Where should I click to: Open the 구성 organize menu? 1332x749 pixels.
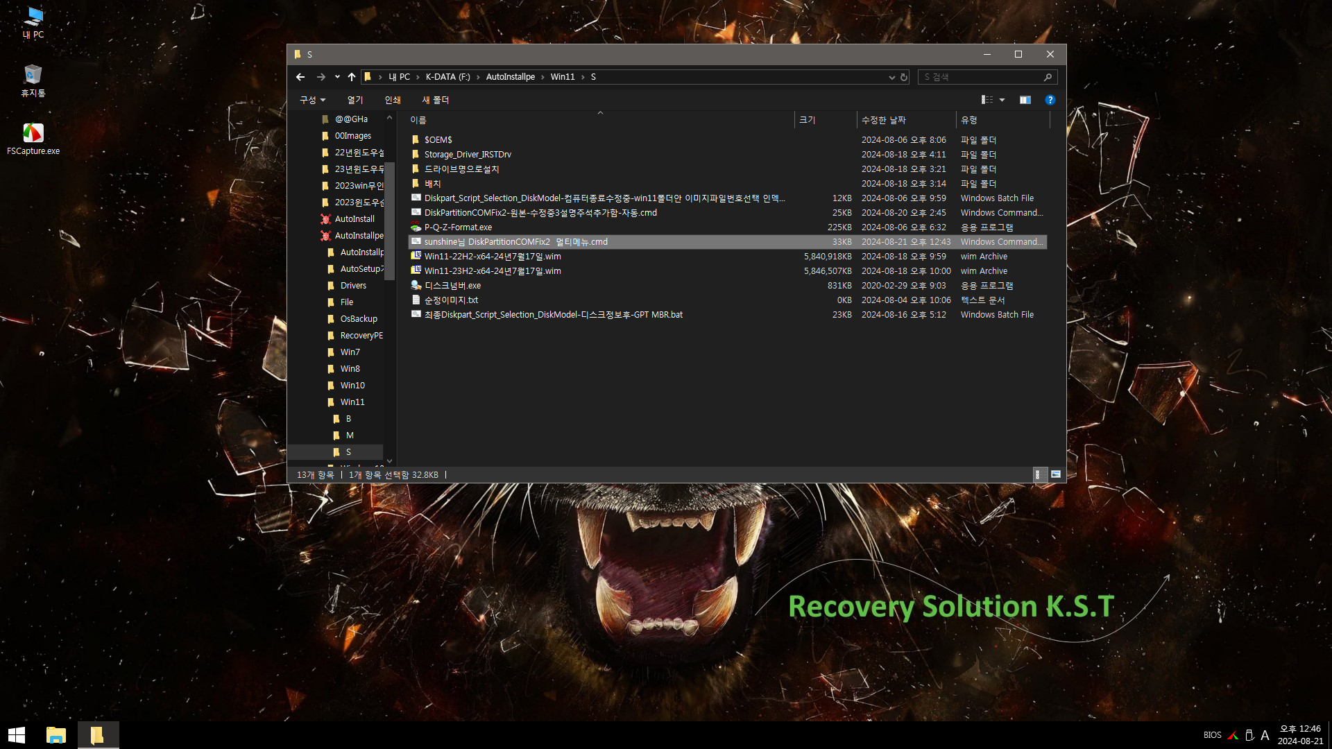(312, 100)
